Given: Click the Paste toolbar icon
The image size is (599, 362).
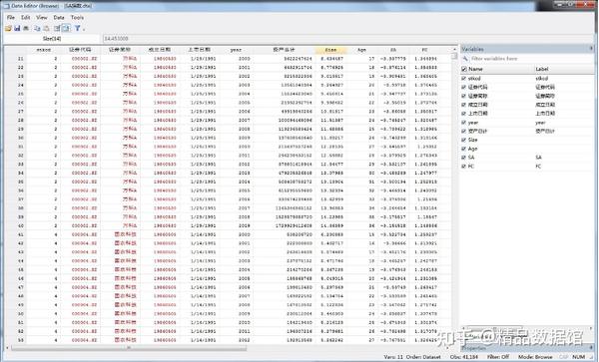Looking at the screenshot, I should click(x=46, y=28).
